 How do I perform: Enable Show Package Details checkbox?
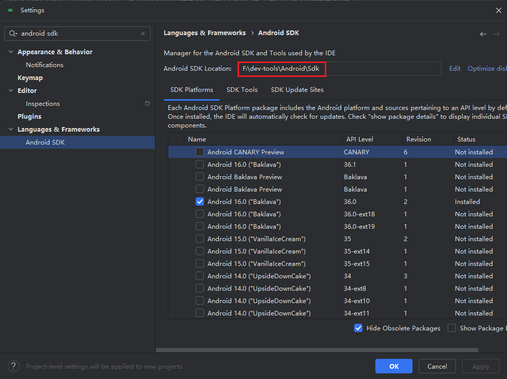(x=452, y=328)
